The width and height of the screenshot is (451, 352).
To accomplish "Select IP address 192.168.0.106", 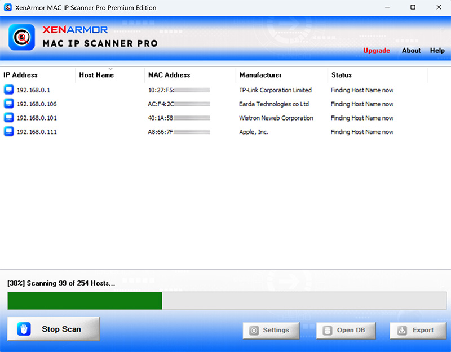I will pos(37,104).
